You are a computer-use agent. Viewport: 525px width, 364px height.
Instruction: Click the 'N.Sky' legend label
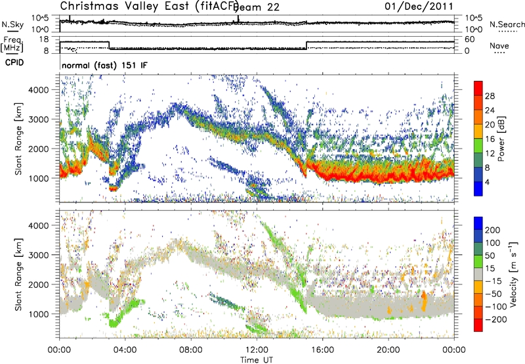click(x=12, y=24)
